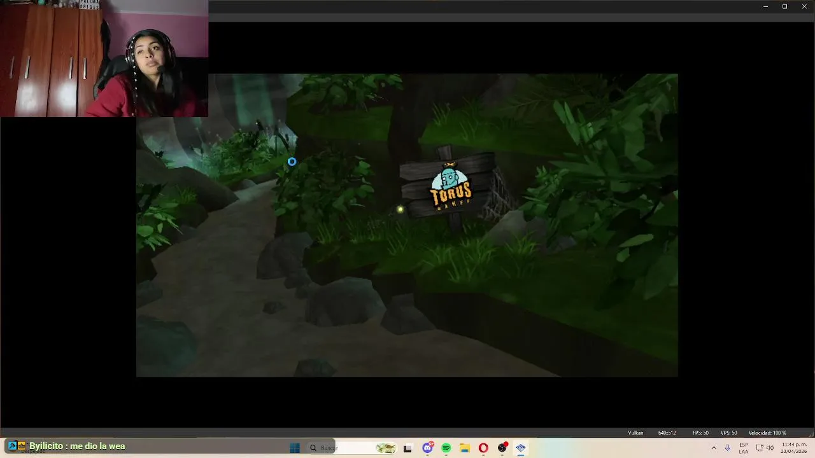The width and height of the screenshot is (815, 458).
Task: Open the OBS Studio taskbar icon
Action: coord(502,448)
